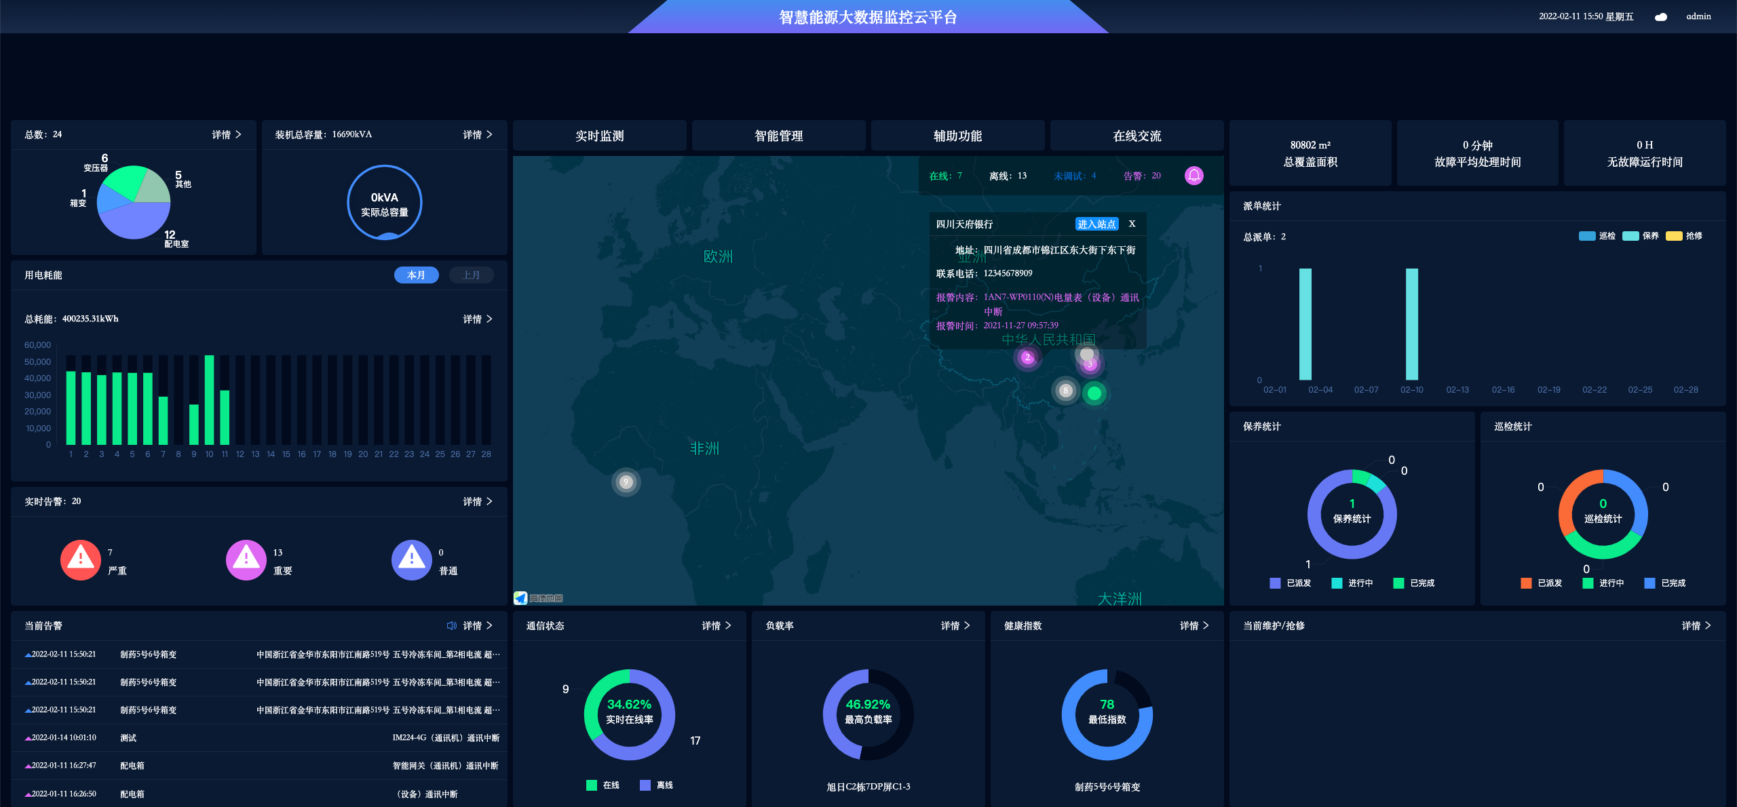
Task: Click the 46.92% max load donut
Action: (x=868, y=715)
